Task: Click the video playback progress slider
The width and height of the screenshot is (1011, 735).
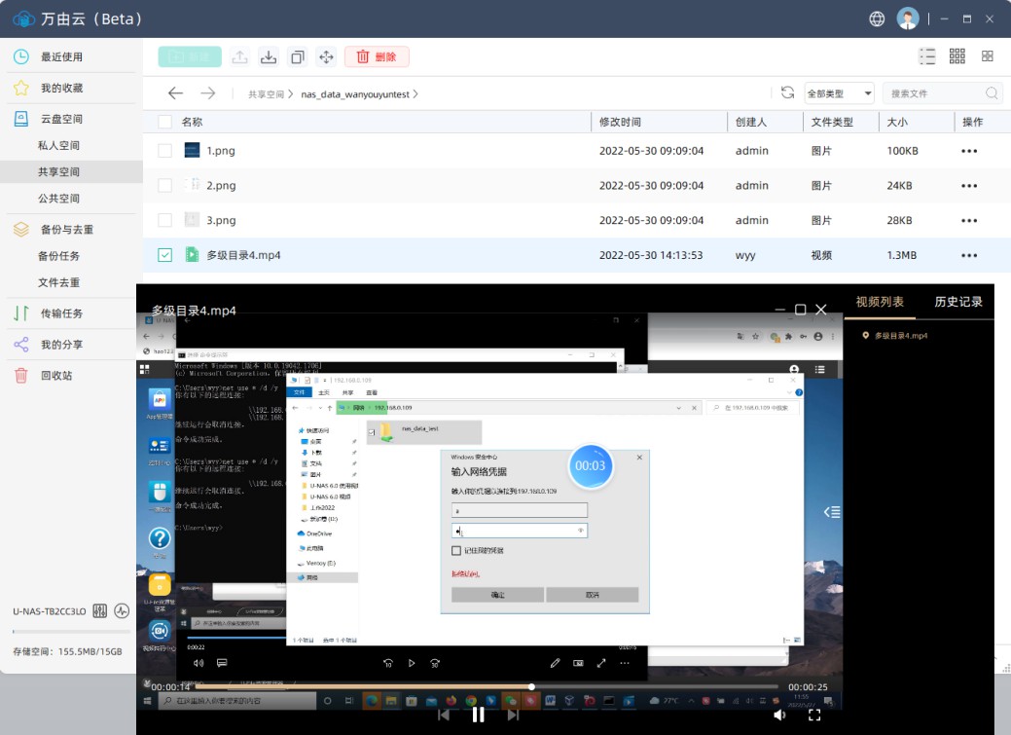Action: point(531,686)
